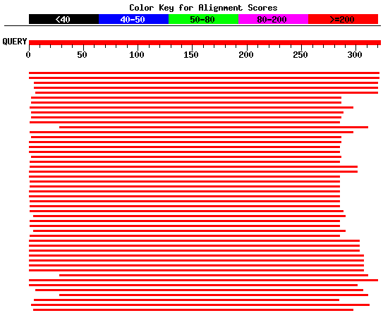The height and width of the screenshot is (313, 383).
Task: Click the red QUERY sequence bar
Action: pyautogui.click(x=205, y=43)
